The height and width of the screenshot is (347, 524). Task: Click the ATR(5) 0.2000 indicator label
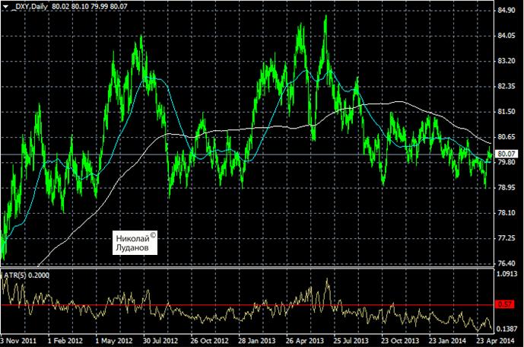point(24,273)
